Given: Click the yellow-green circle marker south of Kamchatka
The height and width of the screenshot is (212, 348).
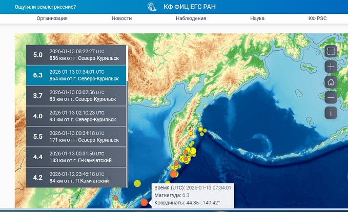Looking at the screenshot, I should pyautogui.click(x=137, y=183).
